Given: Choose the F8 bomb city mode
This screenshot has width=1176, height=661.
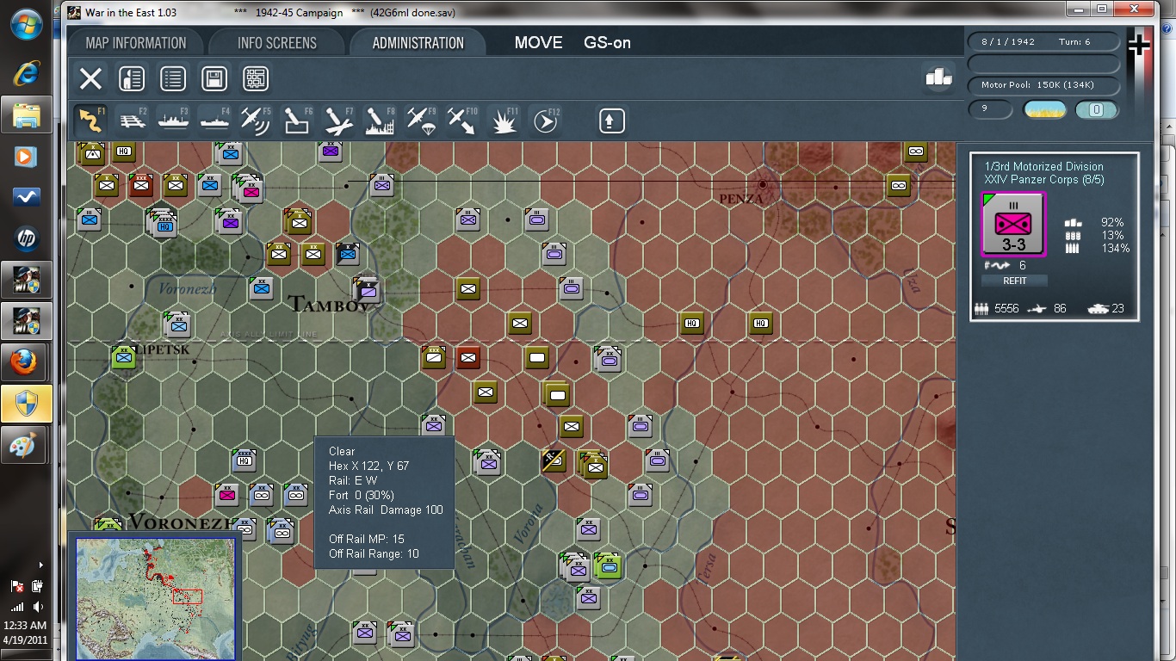Looking at the screenshot, I should point(380,120).
